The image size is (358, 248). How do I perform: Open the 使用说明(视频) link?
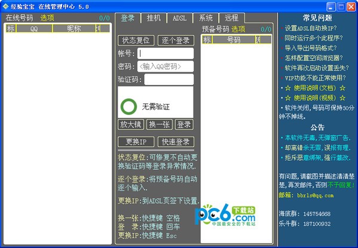tap(315, 98)
